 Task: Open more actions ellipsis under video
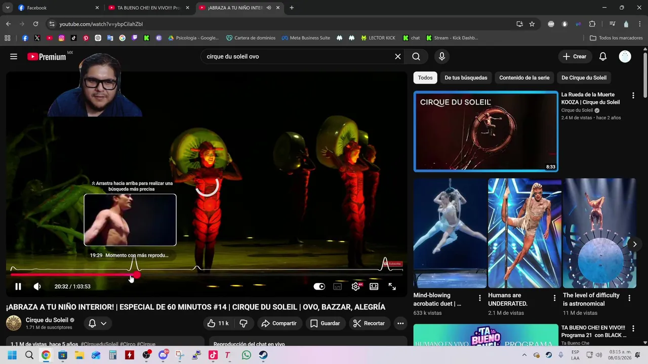pyautogui.click(x=400, y=324)
